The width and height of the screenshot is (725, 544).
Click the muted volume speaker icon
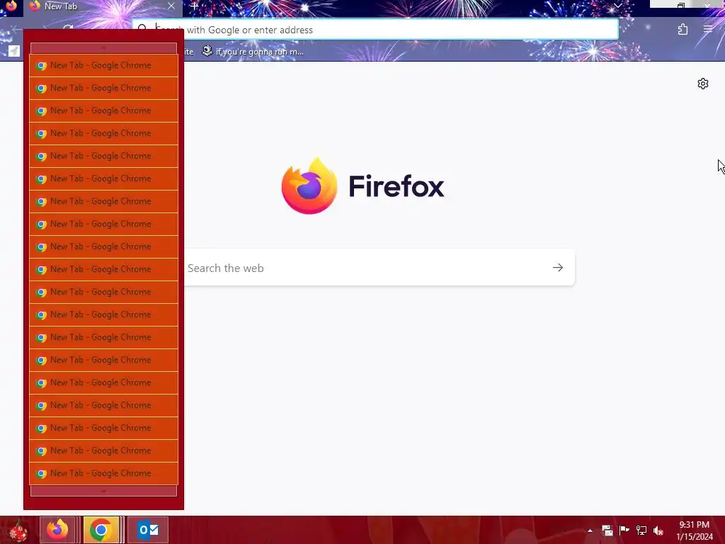coord(658,531)
